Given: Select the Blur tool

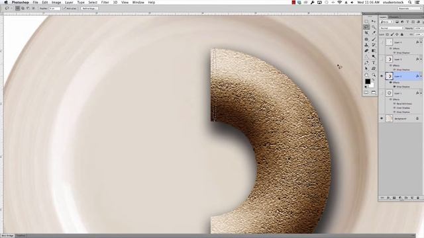Looking at the screenshot, I should point(366,57).
